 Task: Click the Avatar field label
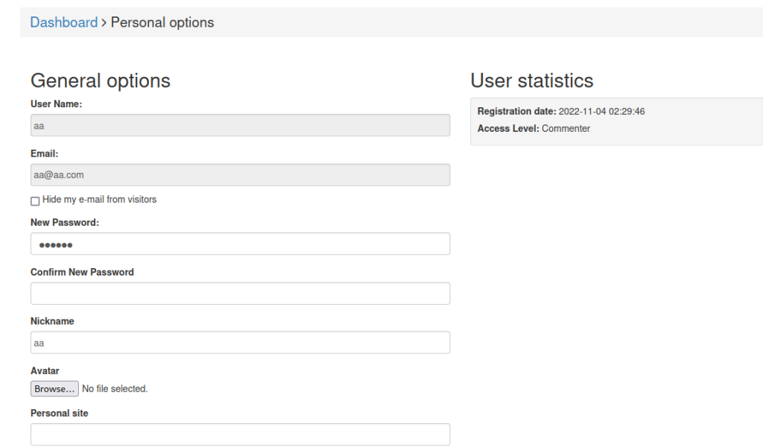45,370
